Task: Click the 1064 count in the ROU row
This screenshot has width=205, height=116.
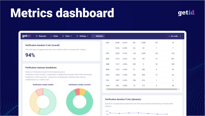Action: [x=117, y=75]
